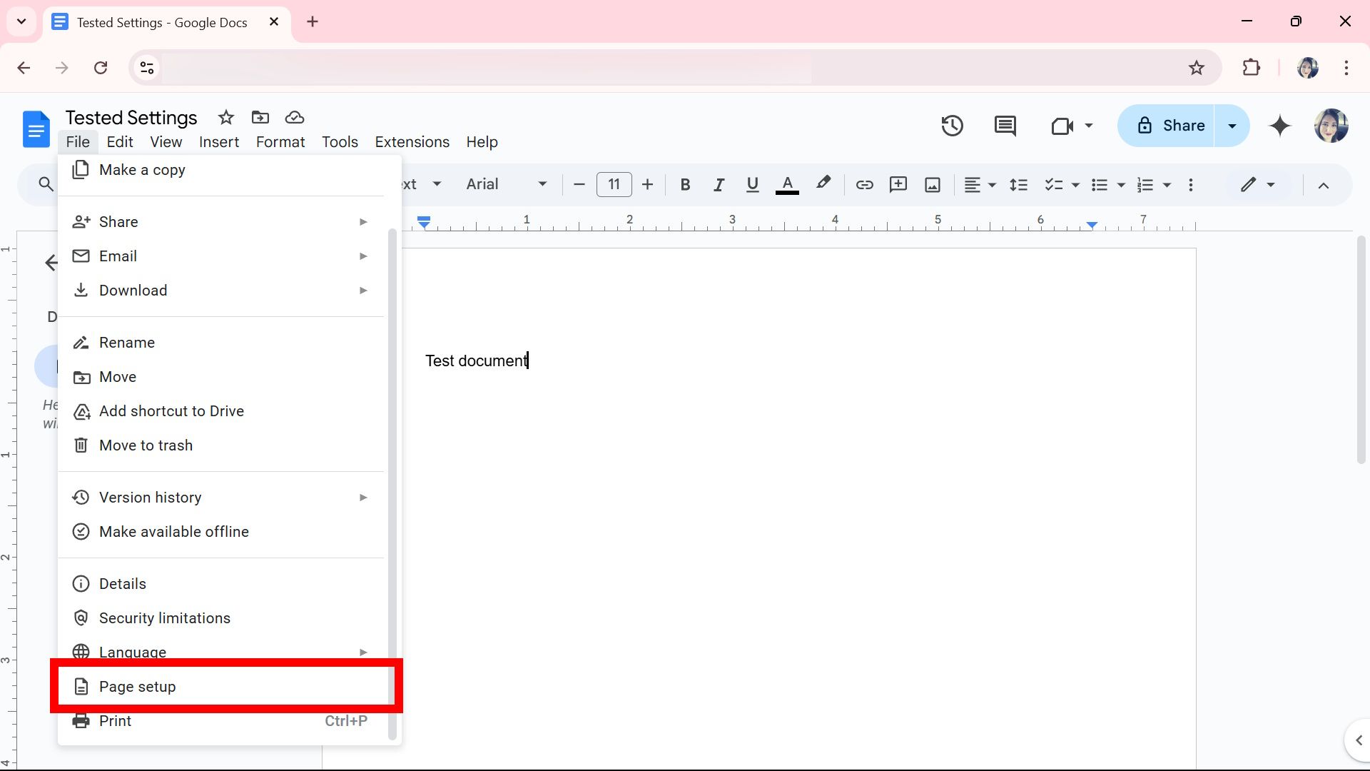
Task: Click font size decrease button
Action: pyautogui.click(x=579, y=184)
